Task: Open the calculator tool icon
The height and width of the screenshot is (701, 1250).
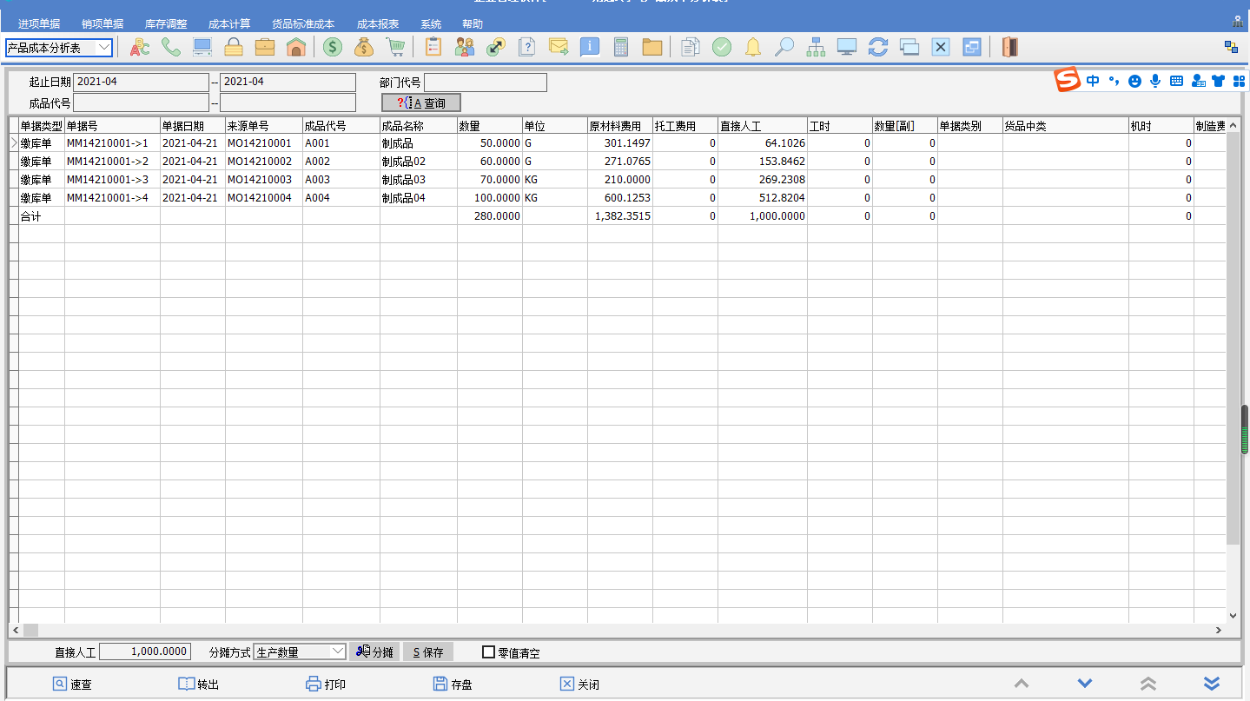Action: pyautogui.click(x=620, y=47)
